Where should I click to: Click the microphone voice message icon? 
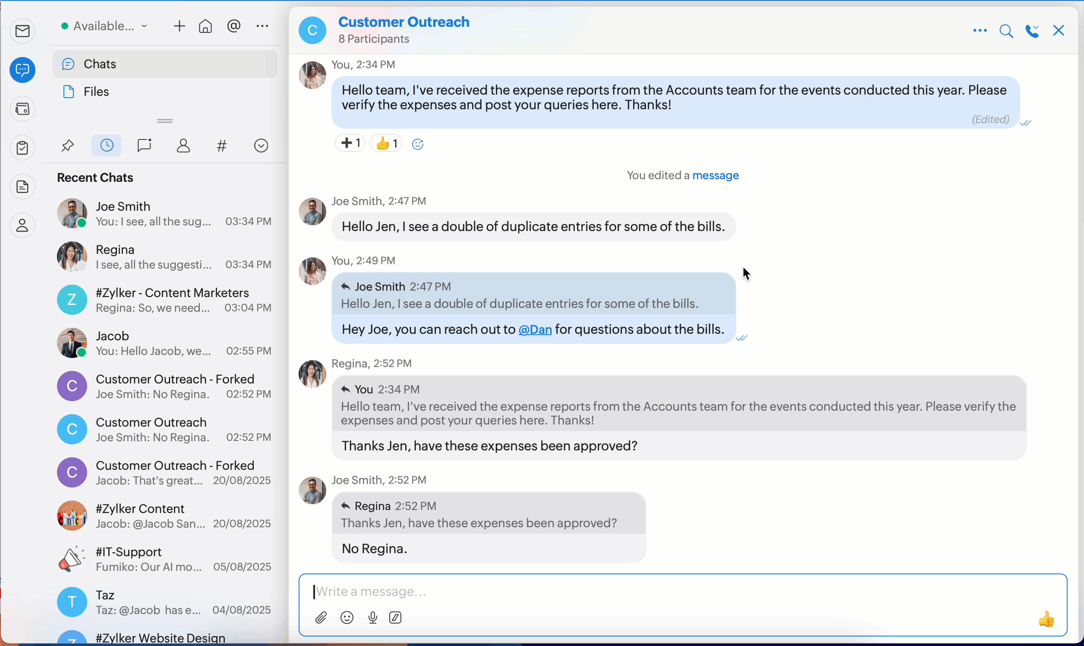[x=372, y=617]
